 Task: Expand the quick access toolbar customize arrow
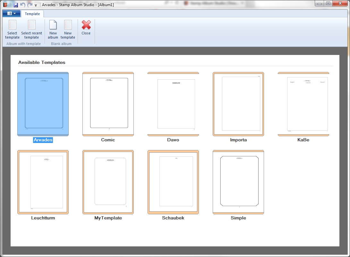click(x=36, y=5)
